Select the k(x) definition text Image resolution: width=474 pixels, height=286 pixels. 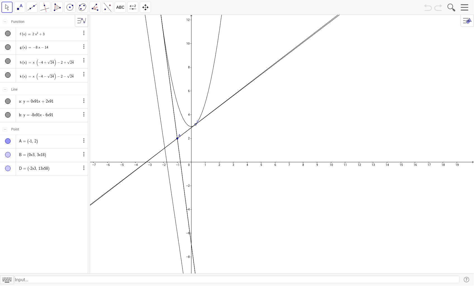(x=47, y=76)
